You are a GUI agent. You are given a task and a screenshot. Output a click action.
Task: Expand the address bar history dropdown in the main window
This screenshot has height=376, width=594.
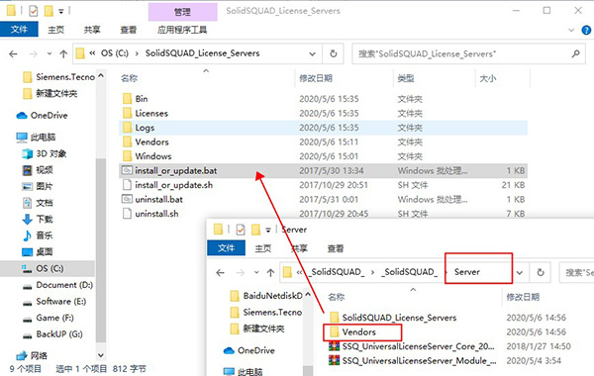click(312, 53)
